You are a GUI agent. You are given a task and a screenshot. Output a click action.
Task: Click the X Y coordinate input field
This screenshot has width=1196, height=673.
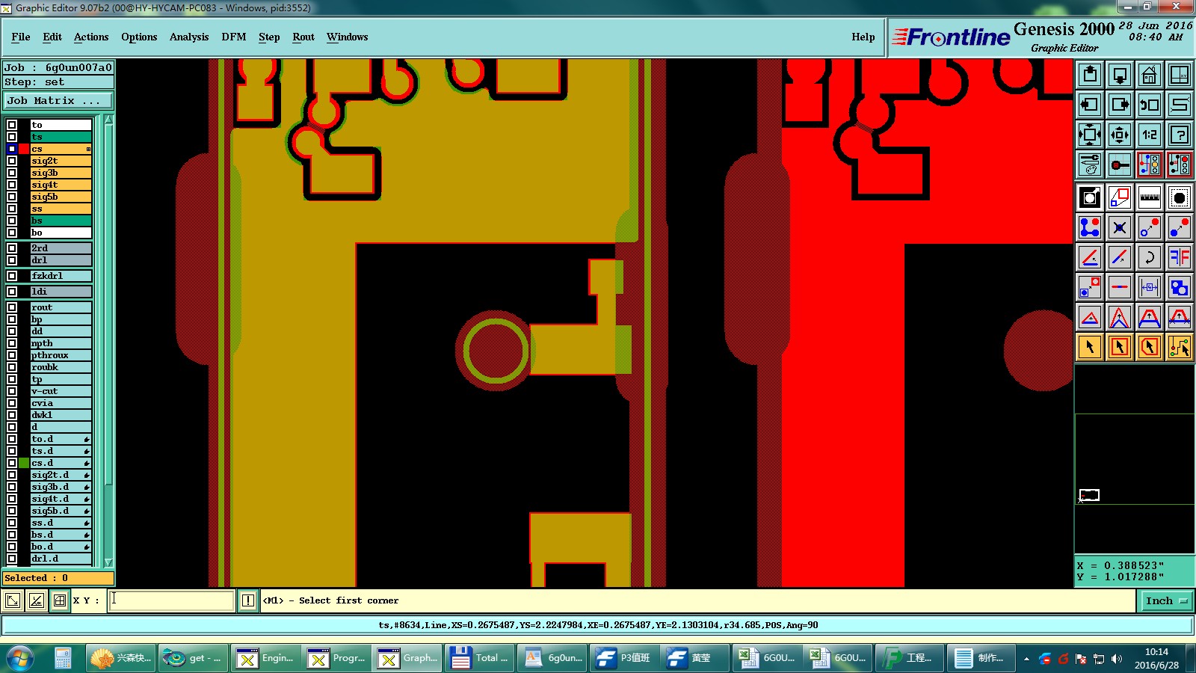[172, 600]
